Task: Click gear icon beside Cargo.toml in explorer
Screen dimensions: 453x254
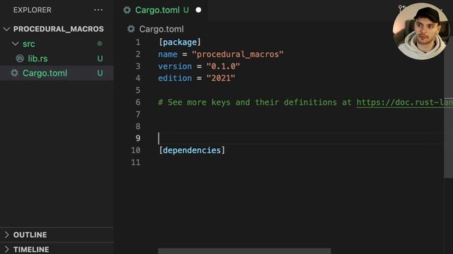Action: (14, 73)
